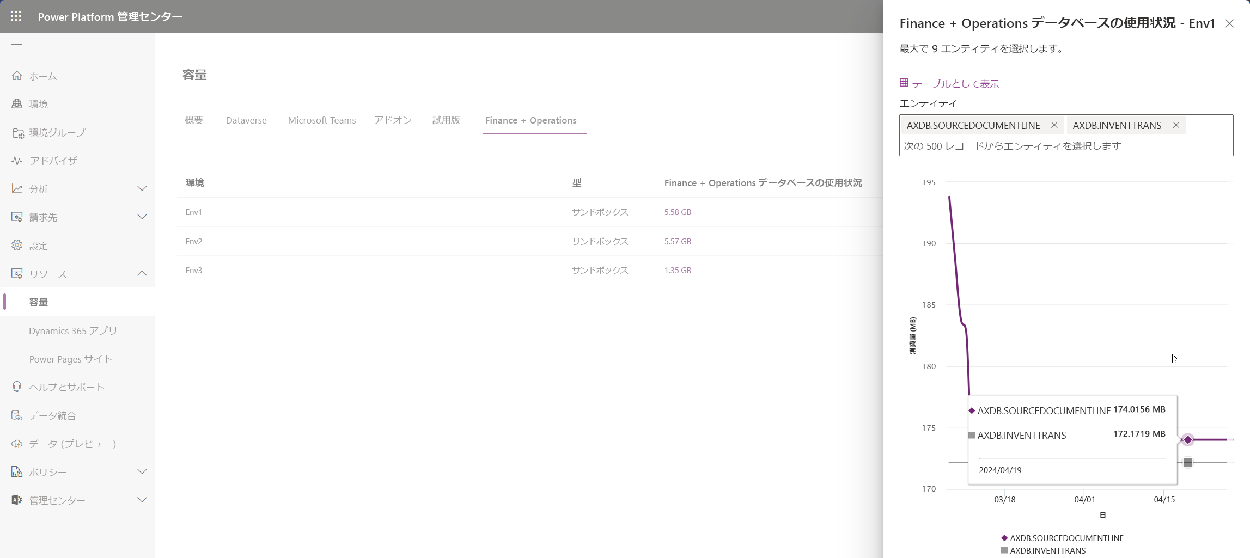Click the ホーム home icon
This screenshot has width=1250, height=558.
pos(17,76)
